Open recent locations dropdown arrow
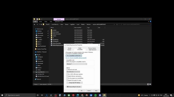The width and height of the screenshot is (174, 97). (x=39, y=25)
